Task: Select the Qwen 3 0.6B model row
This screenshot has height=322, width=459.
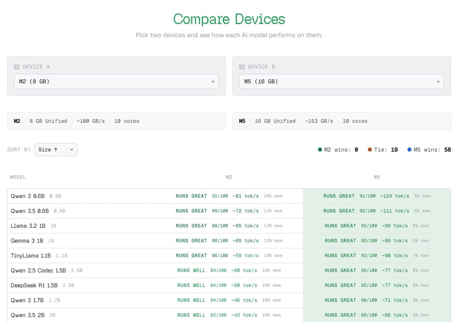Action: pos(28,196)
